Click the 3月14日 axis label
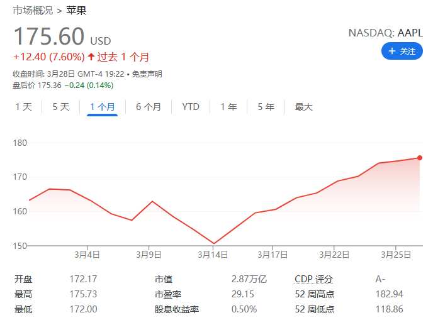Viewport: 433px width, 325px height. tap(213, 255)
